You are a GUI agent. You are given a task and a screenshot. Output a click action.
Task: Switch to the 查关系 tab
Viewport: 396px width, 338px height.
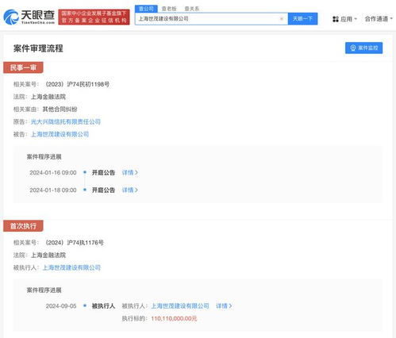pyautogui.click(x=192, y=9)
